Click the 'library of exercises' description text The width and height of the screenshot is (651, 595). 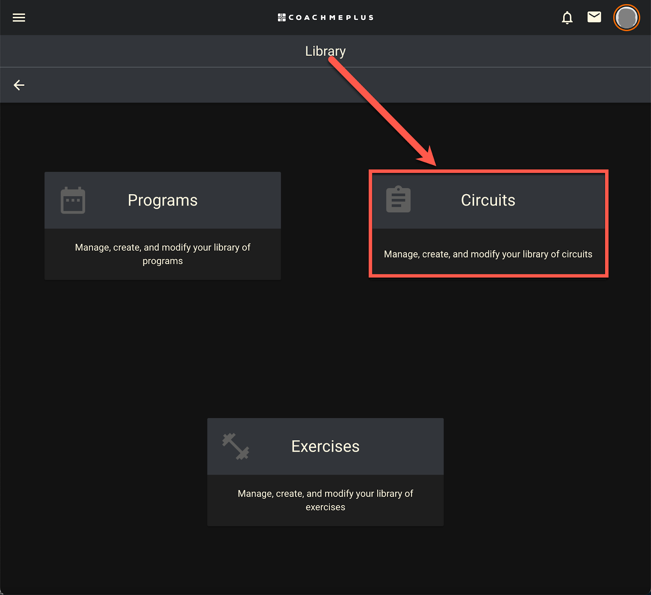[325, 500]
